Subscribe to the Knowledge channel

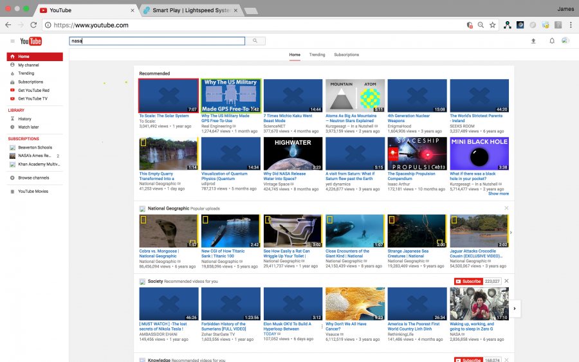coord(468,360)
